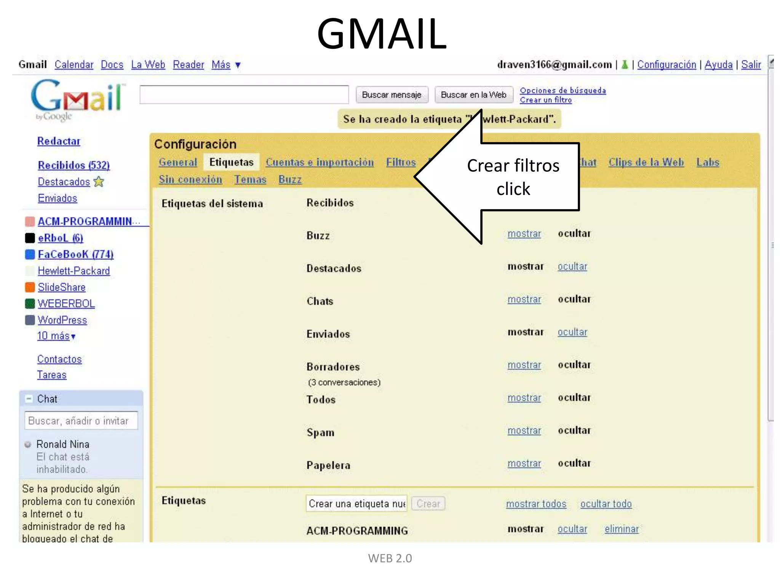Screen dimensions: 780x585
Task: Open the WEBERBOL label
Action: click(x=66, y=304)
